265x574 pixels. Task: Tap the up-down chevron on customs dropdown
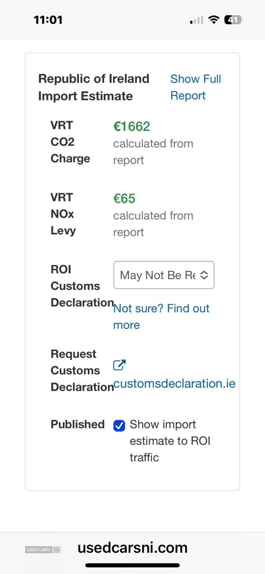pos(204,275)
